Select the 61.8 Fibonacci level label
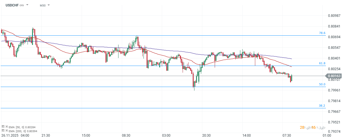The width and height of the screenshot is (345, 140). [322, 63]
